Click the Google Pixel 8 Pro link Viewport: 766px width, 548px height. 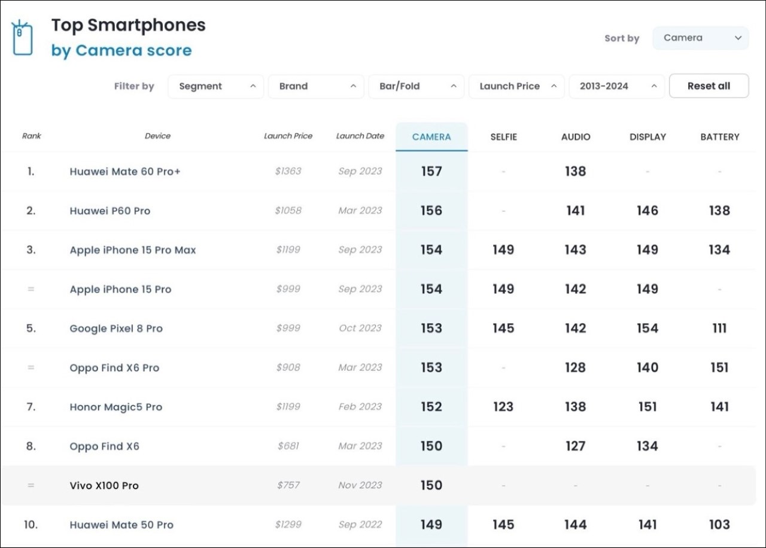[116, 328]
